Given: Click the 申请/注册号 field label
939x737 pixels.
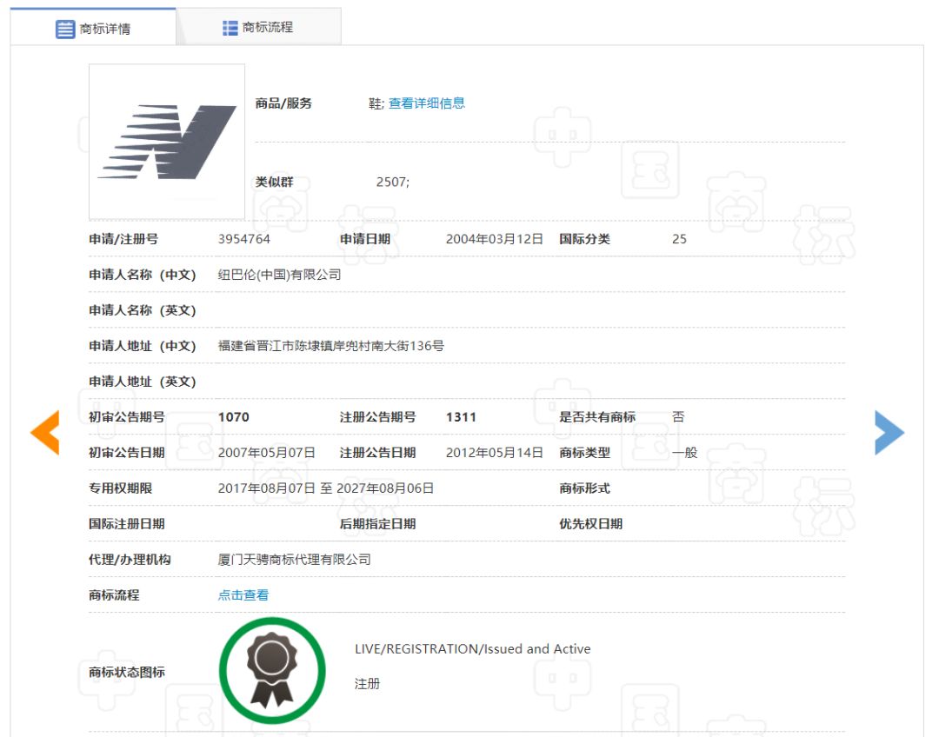Looking at the screenshot, I should 123,239.
